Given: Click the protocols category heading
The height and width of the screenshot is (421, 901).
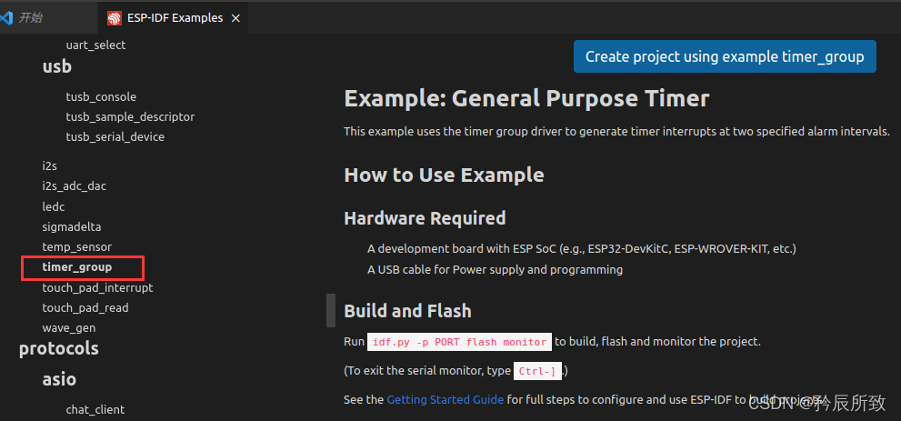Looking at the screenshot, I should point(58,348).
